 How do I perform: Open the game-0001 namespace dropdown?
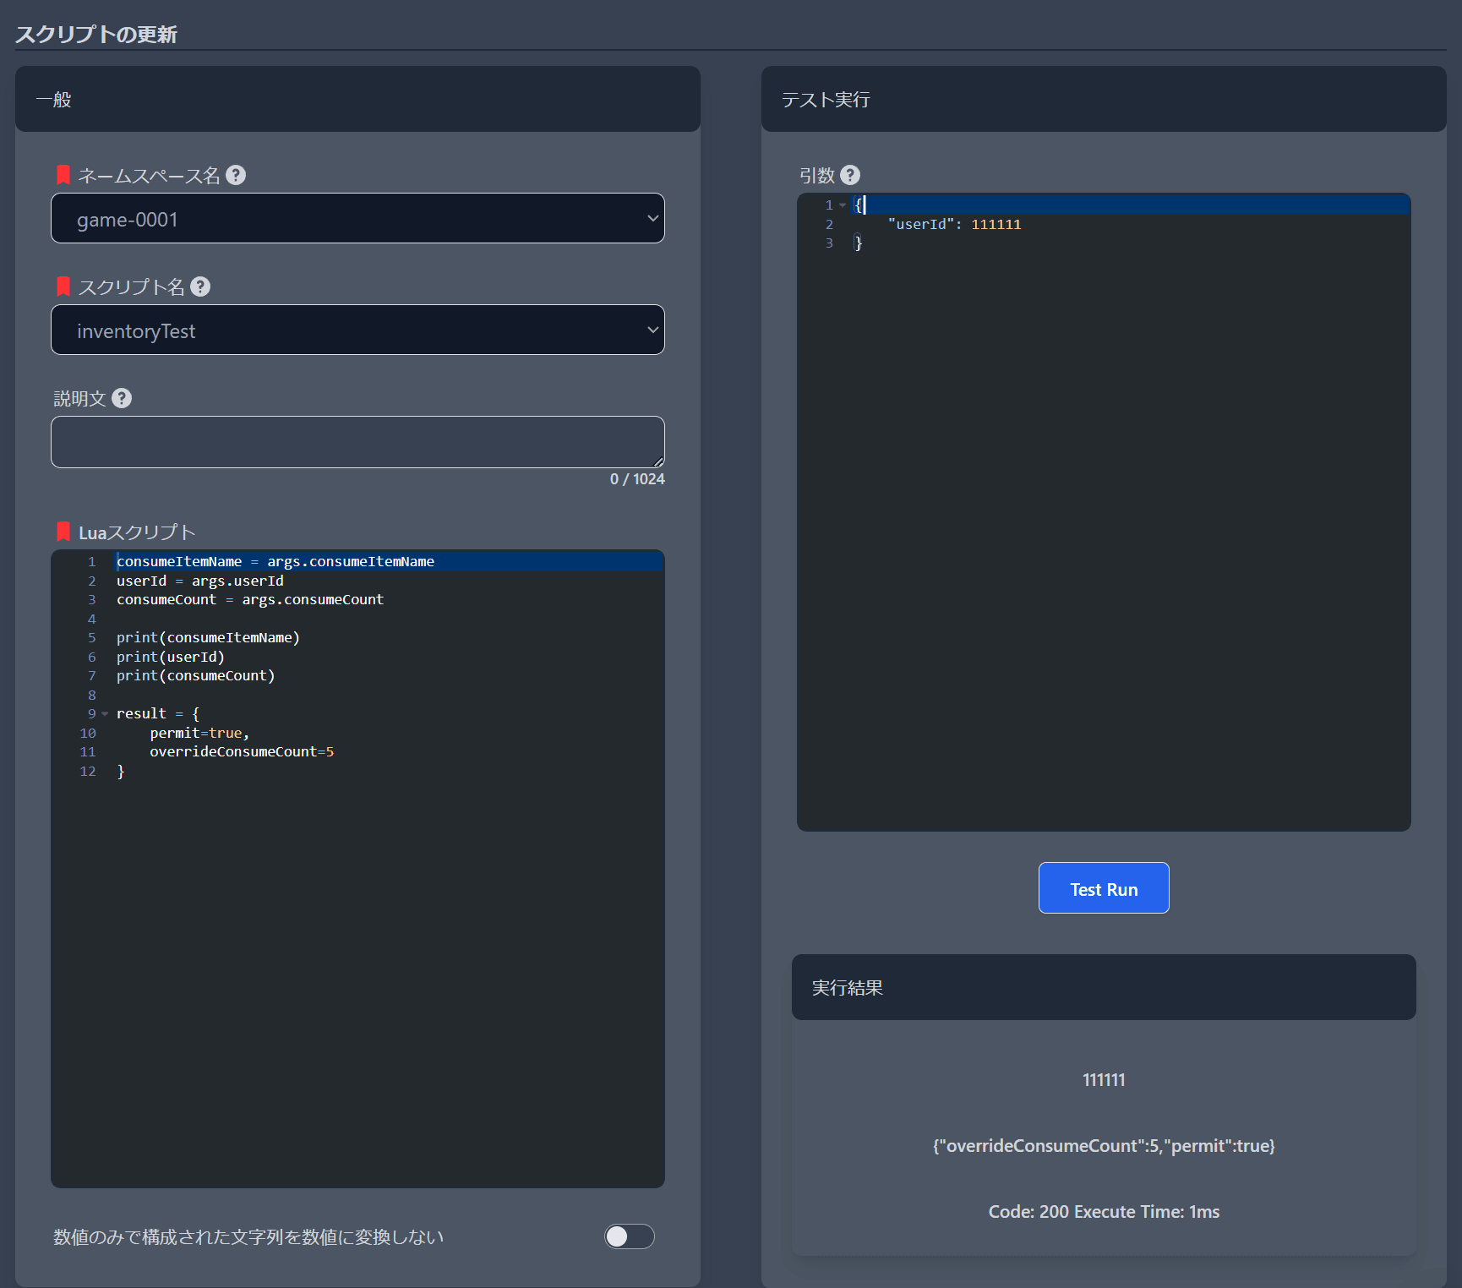357,218
